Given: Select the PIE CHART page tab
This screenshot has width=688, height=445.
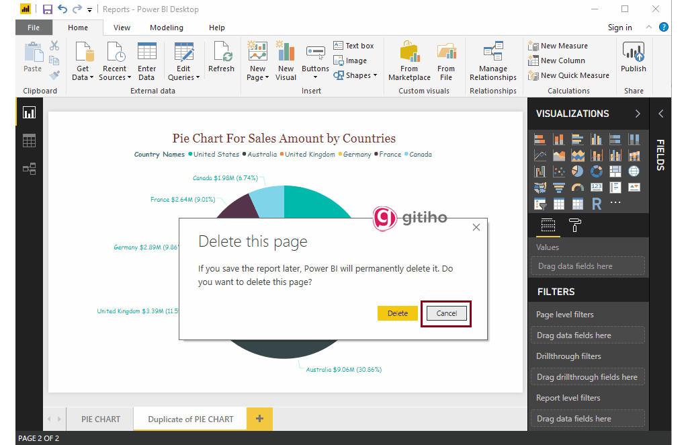Looking at the screenshot, I should pos(101,419).
